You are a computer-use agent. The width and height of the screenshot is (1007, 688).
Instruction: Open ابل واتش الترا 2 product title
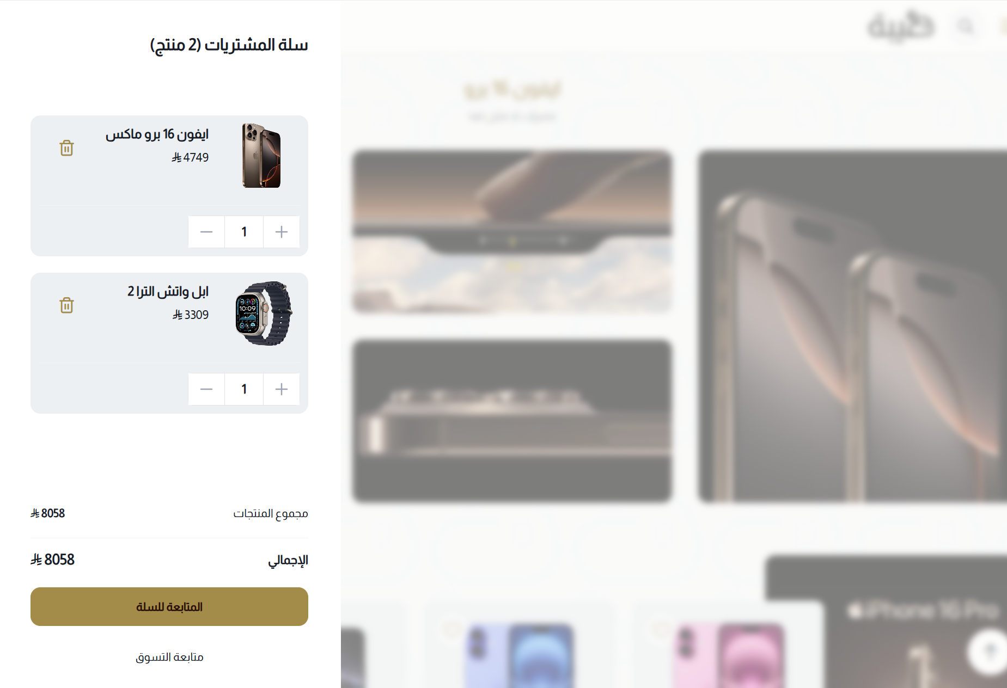(x=168, y=291)
